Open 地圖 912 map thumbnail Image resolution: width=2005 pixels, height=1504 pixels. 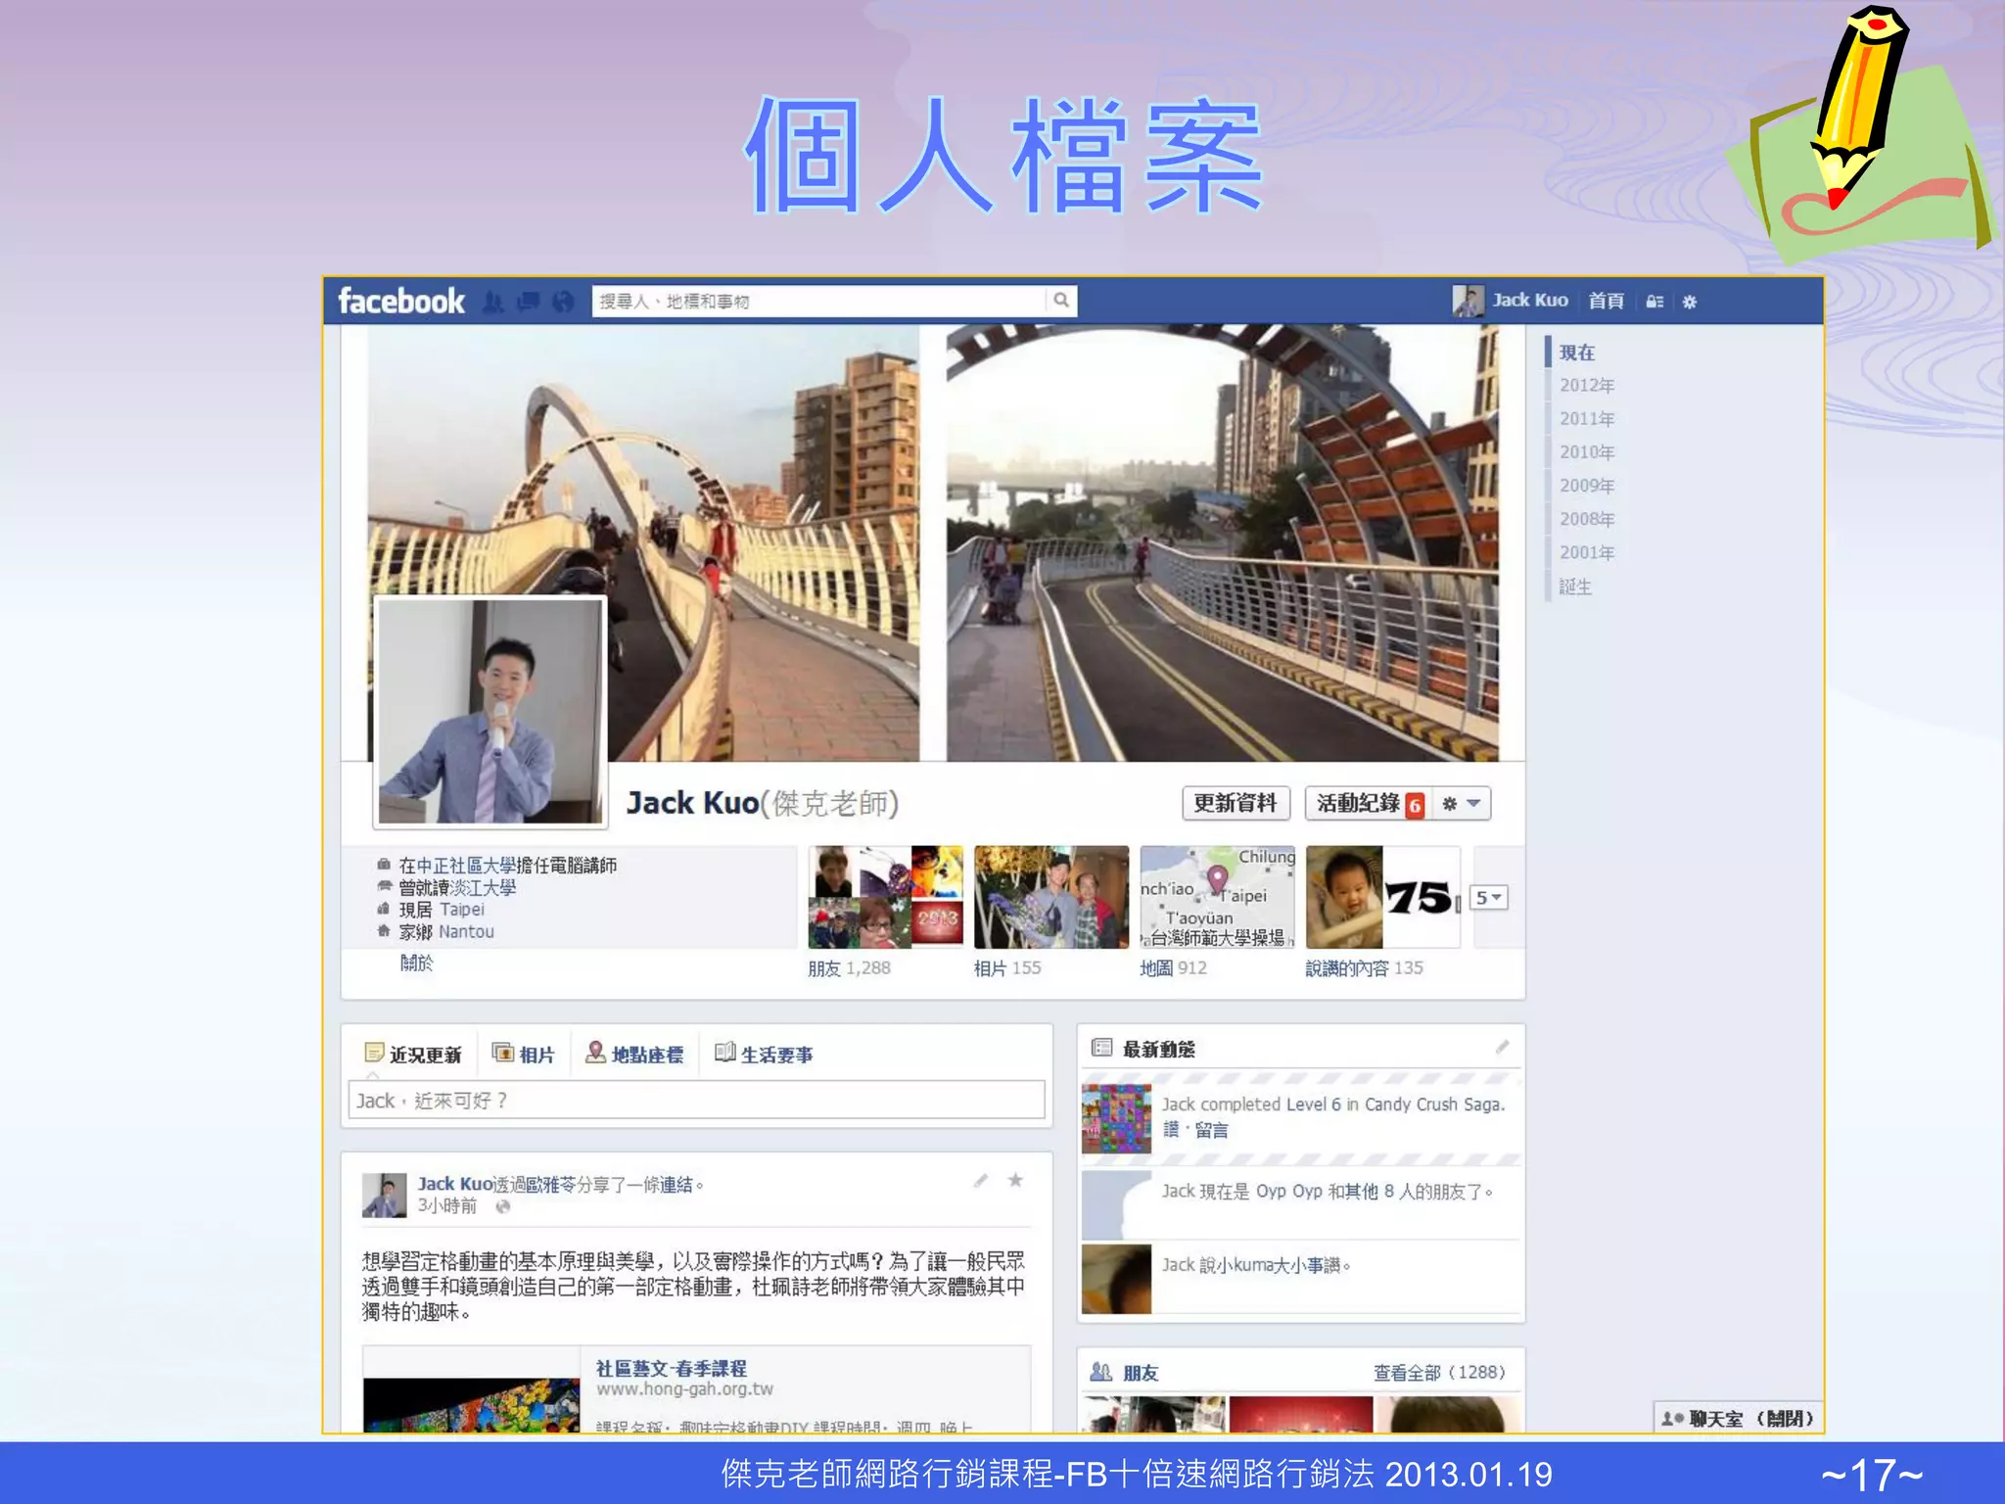pyautogui.click(x=1218, y=897)
